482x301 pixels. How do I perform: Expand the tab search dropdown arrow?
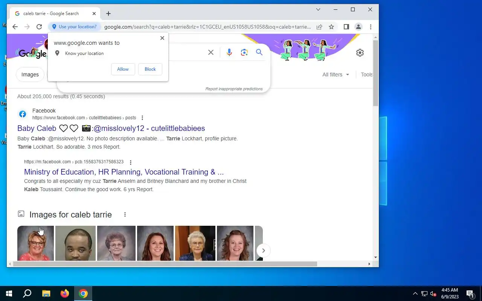coord(318,9)
